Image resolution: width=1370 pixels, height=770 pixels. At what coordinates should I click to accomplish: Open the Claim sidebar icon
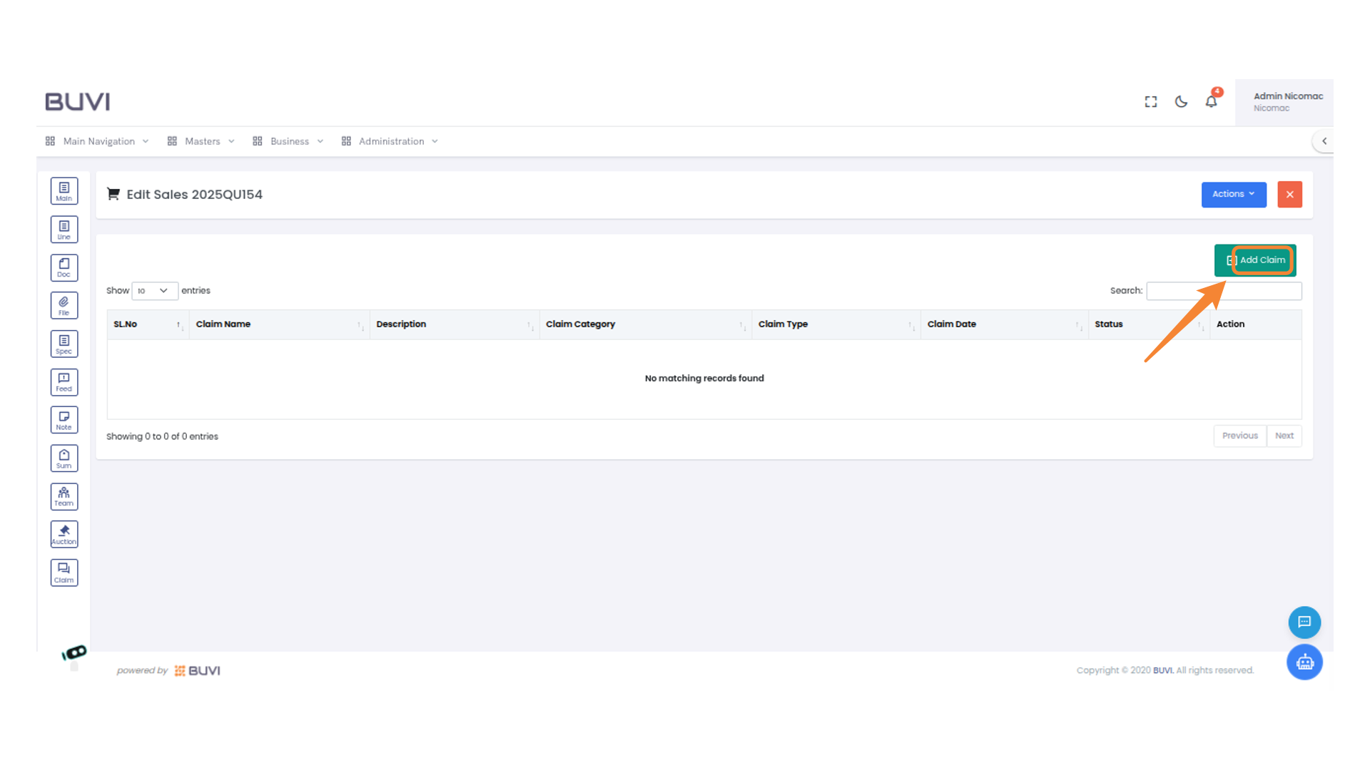[x=64, y=573]
